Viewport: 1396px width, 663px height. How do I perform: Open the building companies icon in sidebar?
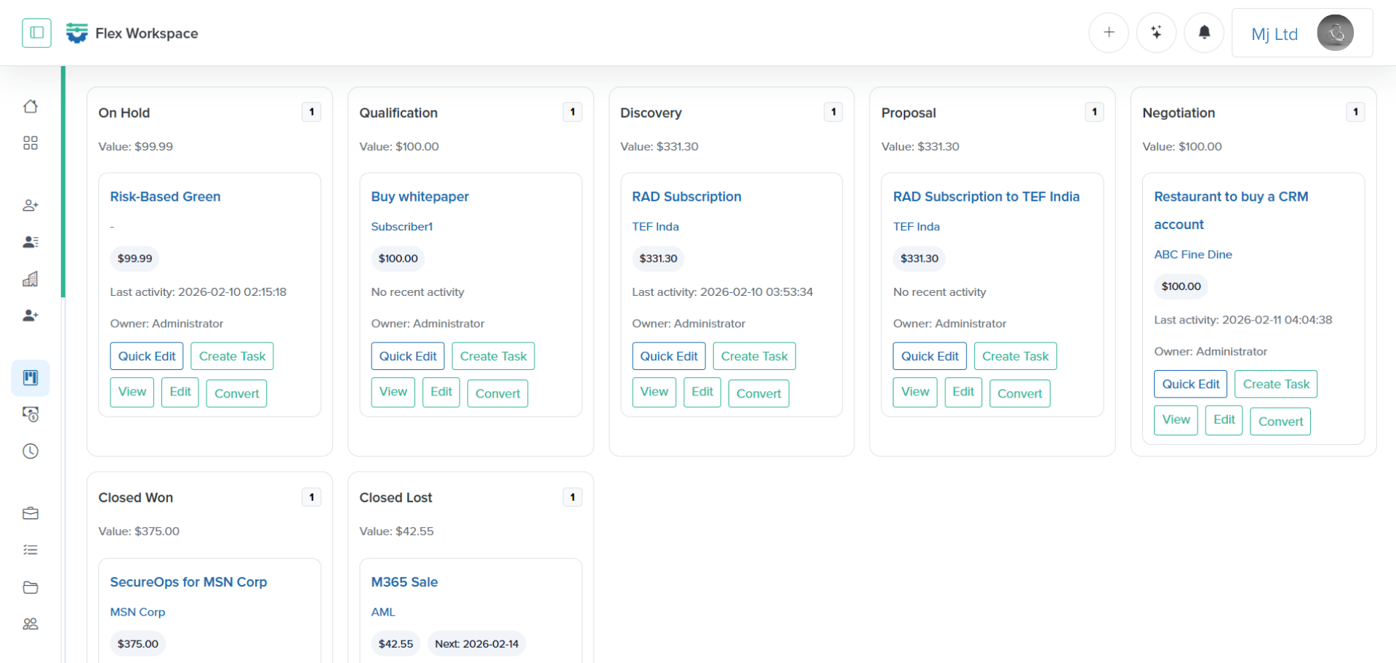click(x=31, y=279)
